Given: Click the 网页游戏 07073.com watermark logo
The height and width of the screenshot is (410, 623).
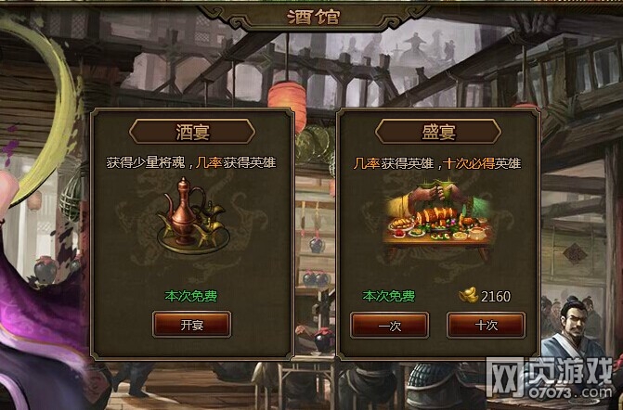Looking at the screenshot, I should point(552,377).
